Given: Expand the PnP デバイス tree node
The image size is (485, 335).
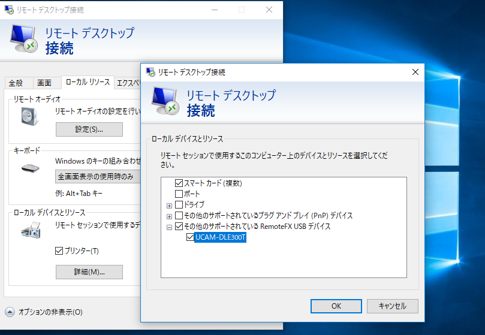Looking at the screenshot, I should click(x=169, y=216).
